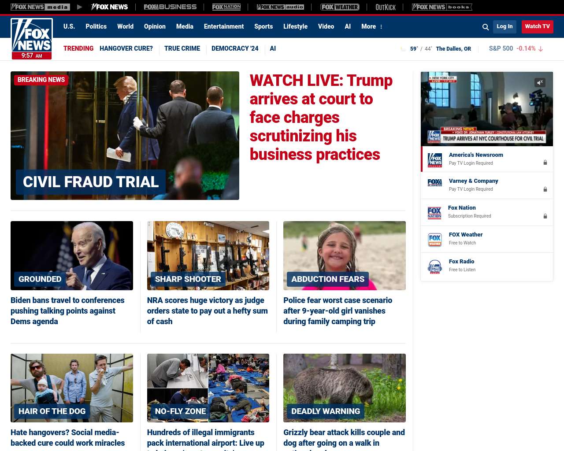564x451 pixels.
Task: Click the Fox Nation channel icon
Action: 434,213
